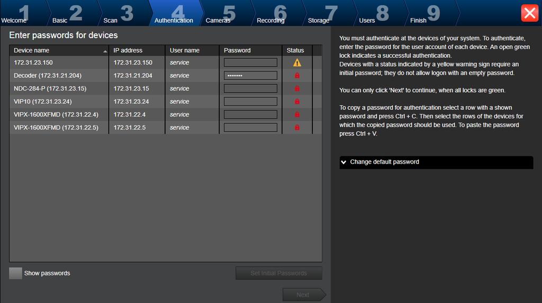Click the service user name in Decoder row
This screenshot has height=303, width=542.
(x=179, y=75)
